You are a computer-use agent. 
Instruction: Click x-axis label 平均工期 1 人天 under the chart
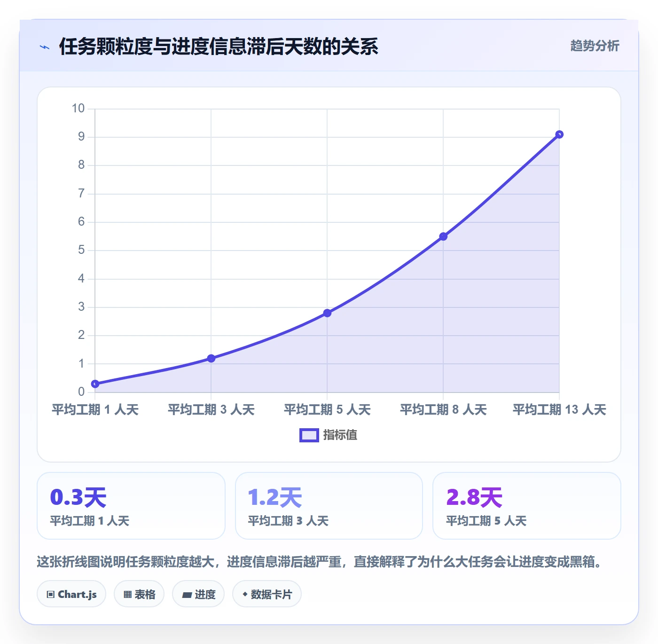95,409
